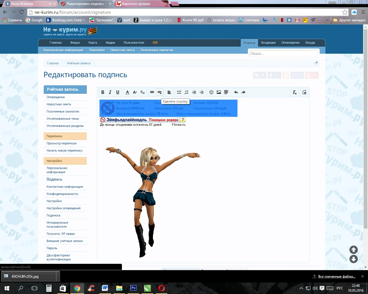Insert a link with the chain icon
Image resolution: width=368 pixels, height=294 pixels.
[x=152, y=92]
